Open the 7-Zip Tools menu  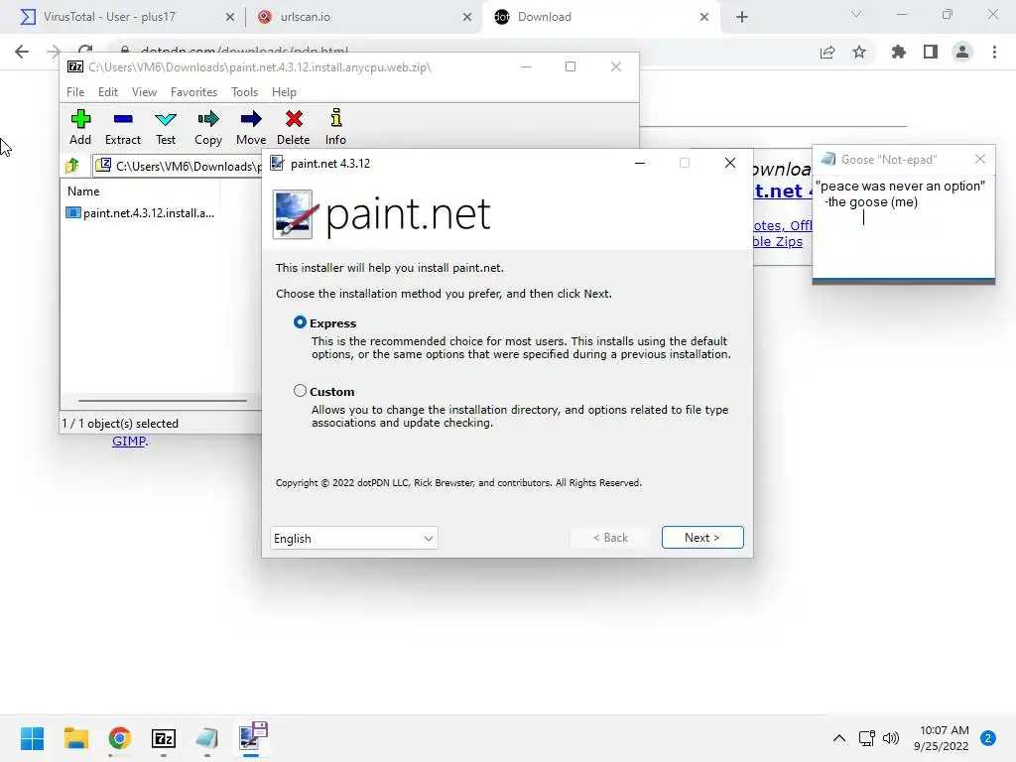click(244, 92)
